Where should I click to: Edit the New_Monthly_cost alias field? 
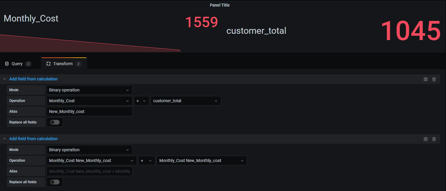(x=89, y=111)
